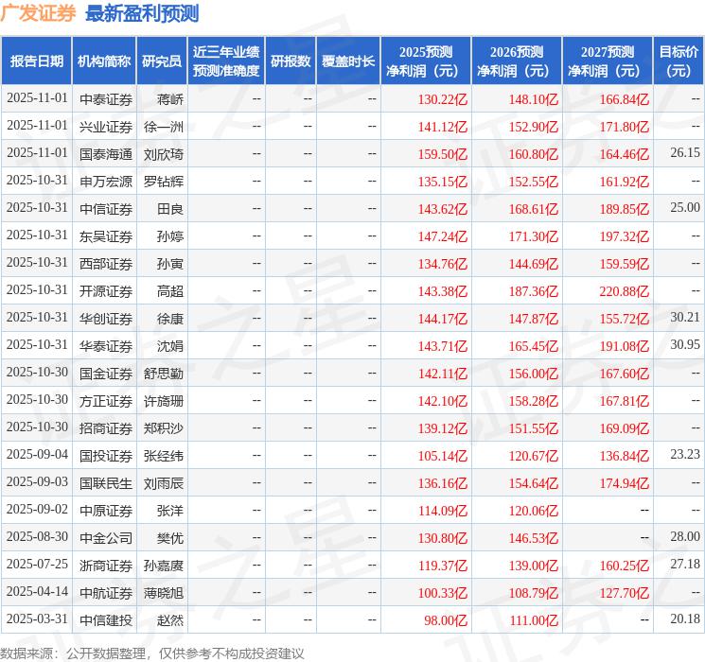Click 中航证券 institution cell
Viewport: 705px width, 662px height.
(106, 593)
